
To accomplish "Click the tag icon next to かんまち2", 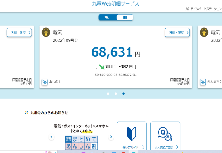I will [203, 82].
